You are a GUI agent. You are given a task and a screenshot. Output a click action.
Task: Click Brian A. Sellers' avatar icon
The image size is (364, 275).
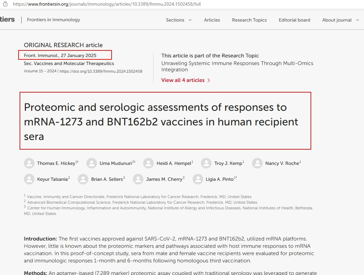coord(83,179)
